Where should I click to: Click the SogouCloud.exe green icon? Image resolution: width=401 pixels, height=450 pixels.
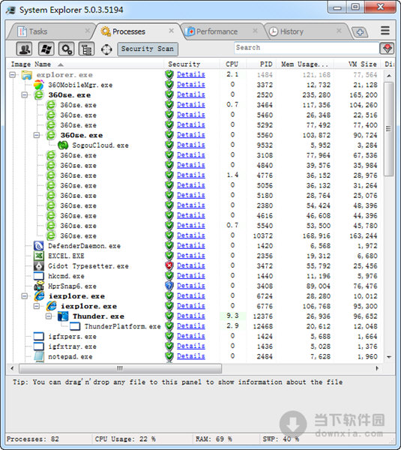(63, 145)
